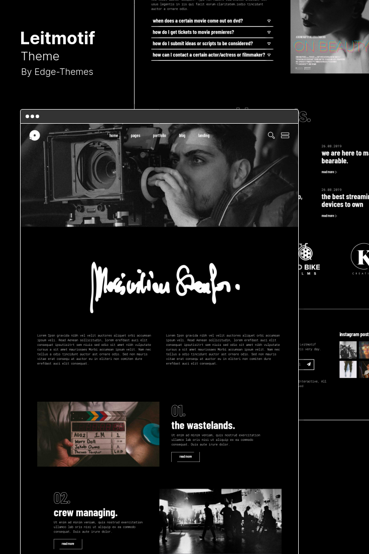Image resolution: width=369 pixels, height=554 pixels.
Task: Click the clapperboard image thumbnail
Action: pyautogui.click(x=98, y=434)
